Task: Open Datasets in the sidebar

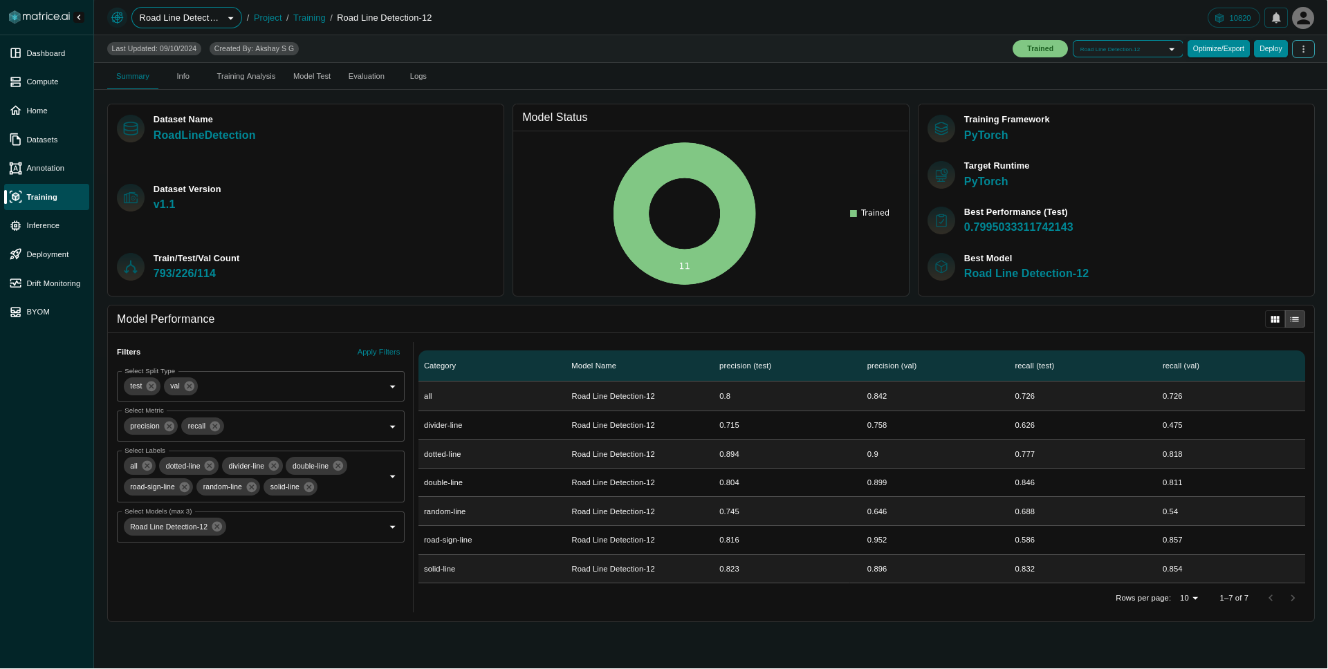Action: (x=46, y=140)
